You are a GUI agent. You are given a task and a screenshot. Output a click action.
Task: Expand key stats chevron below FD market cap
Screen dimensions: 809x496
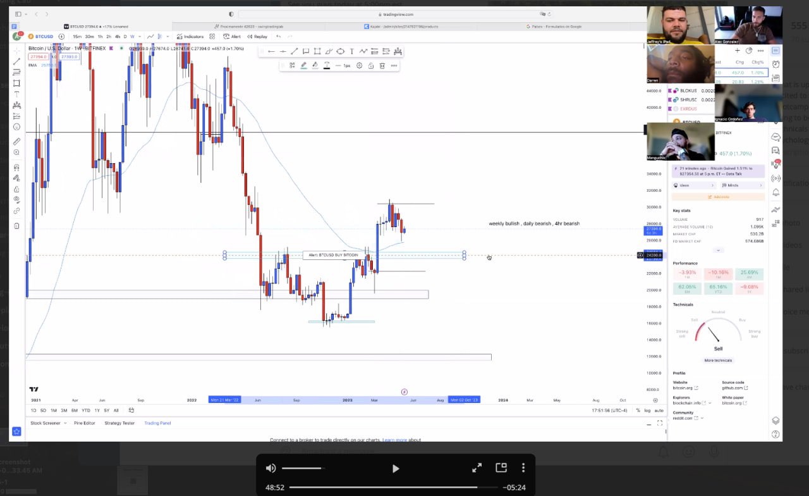pos(718,251)
